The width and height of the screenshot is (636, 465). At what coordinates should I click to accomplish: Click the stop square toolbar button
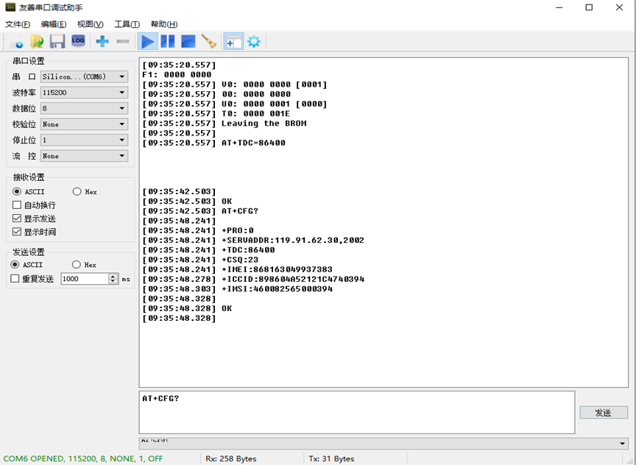click(188, 41)
